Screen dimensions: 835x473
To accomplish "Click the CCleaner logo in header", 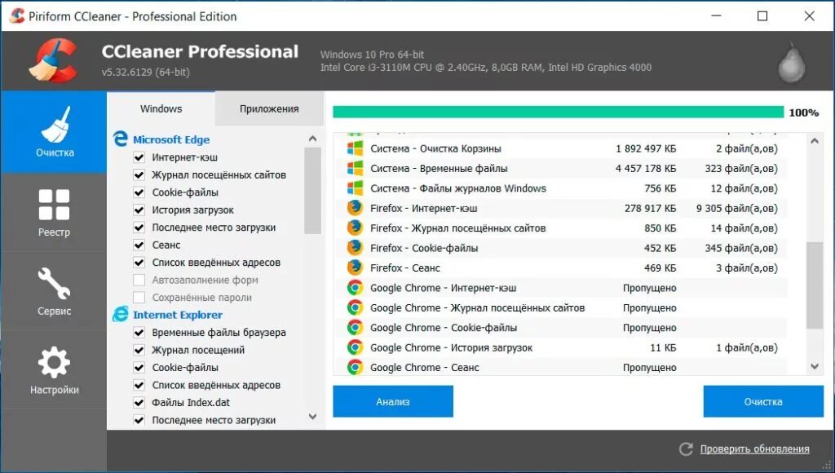I will click(53, 60).
